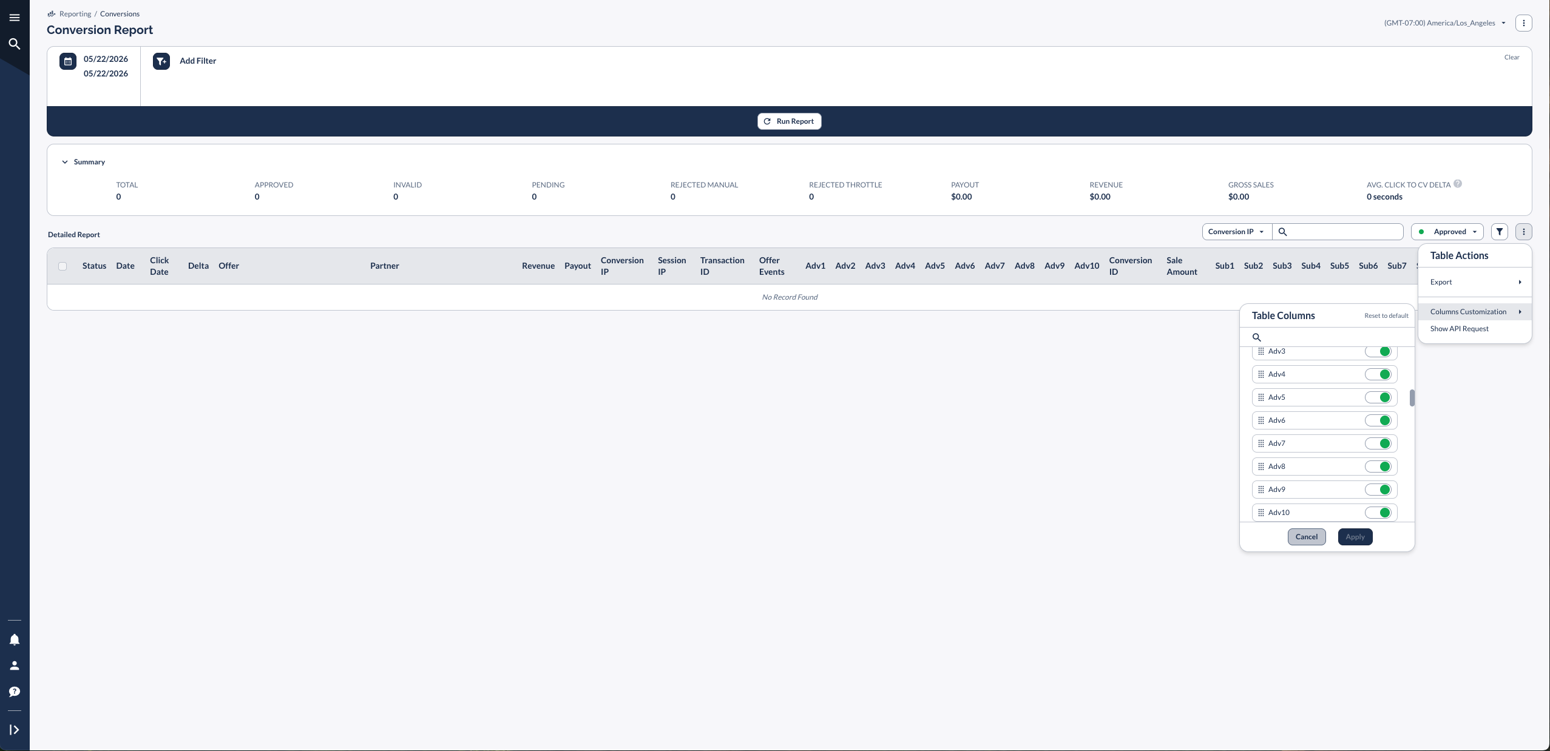Click the Session IP column header
This screenshot has width=1550, height=751.
[672, 266]
